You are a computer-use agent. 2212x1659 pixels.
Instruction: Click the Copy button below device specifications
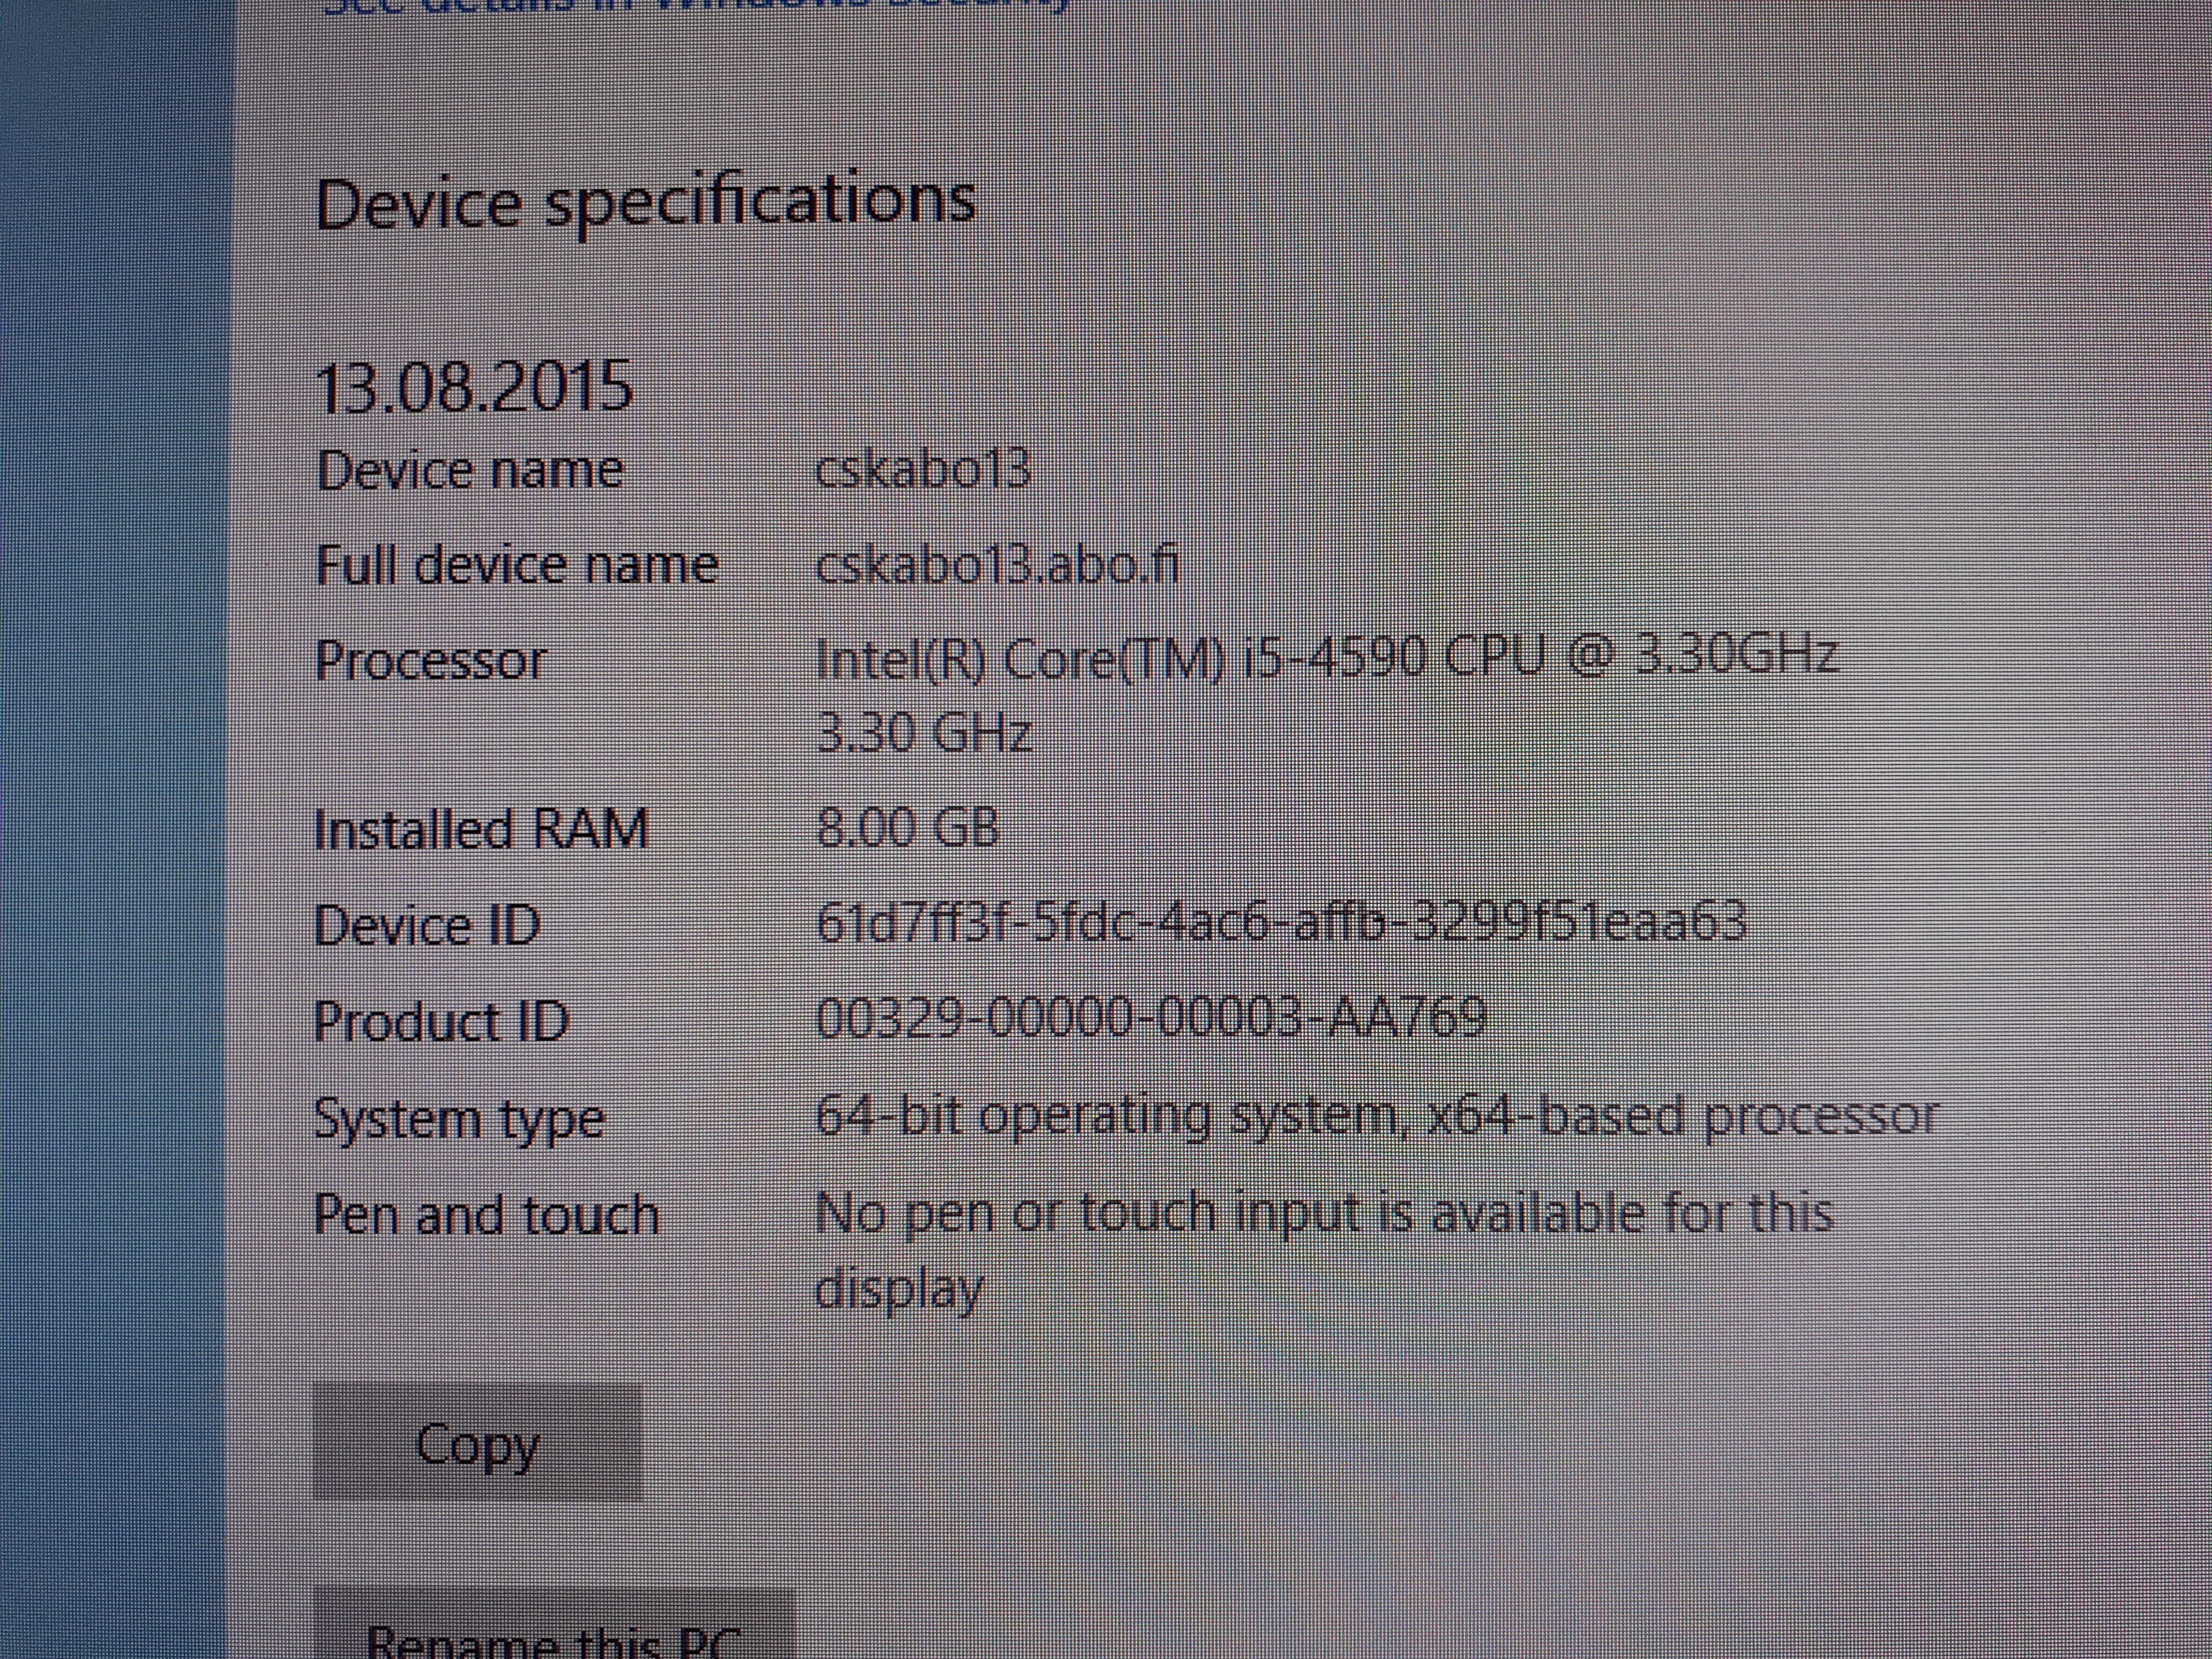pyautogui.click(x=477, y=1443)
